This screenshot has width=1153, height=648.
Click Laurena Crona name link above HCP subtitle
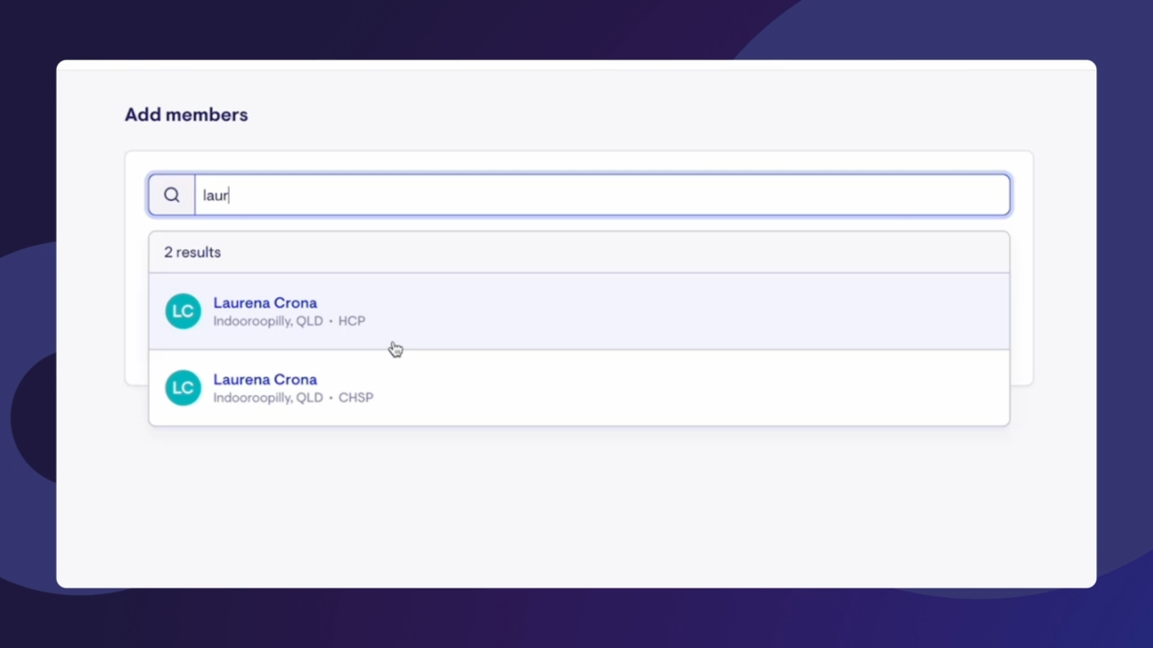tap(265, 303)
